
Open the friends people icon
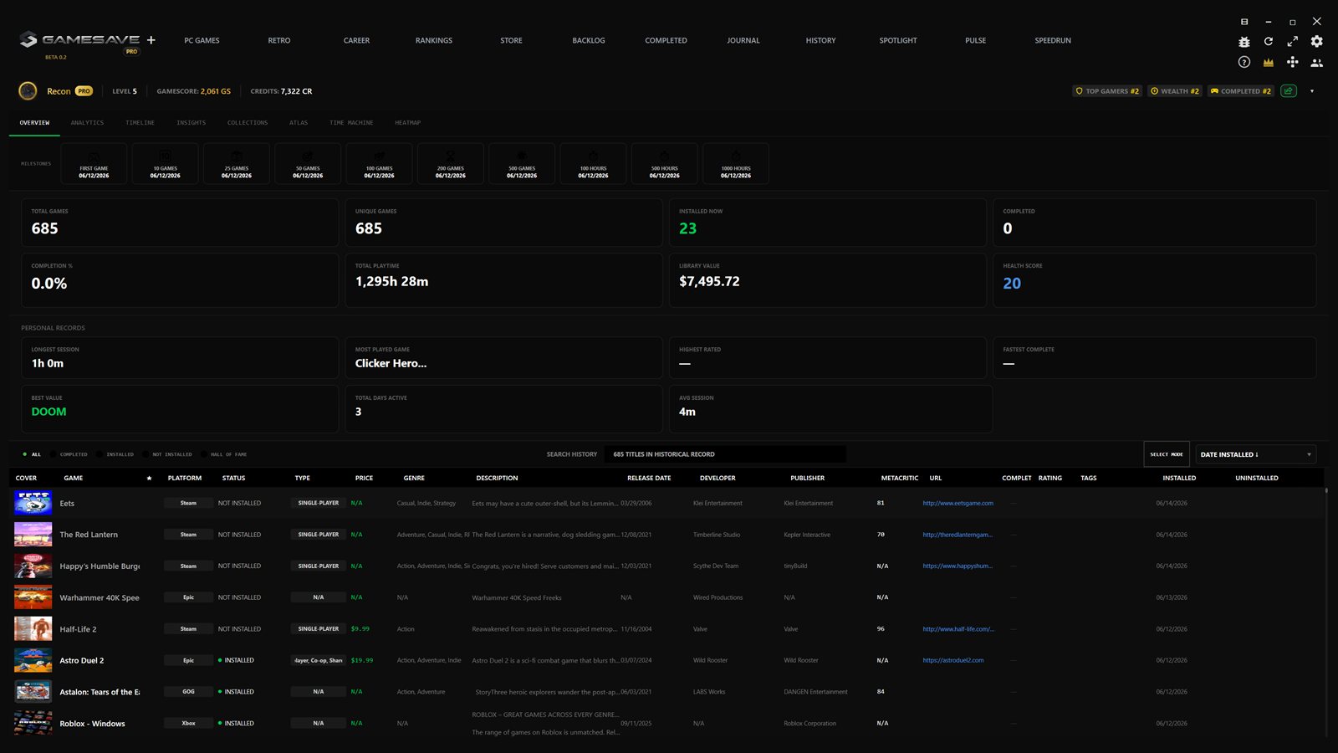point(1316,62)
